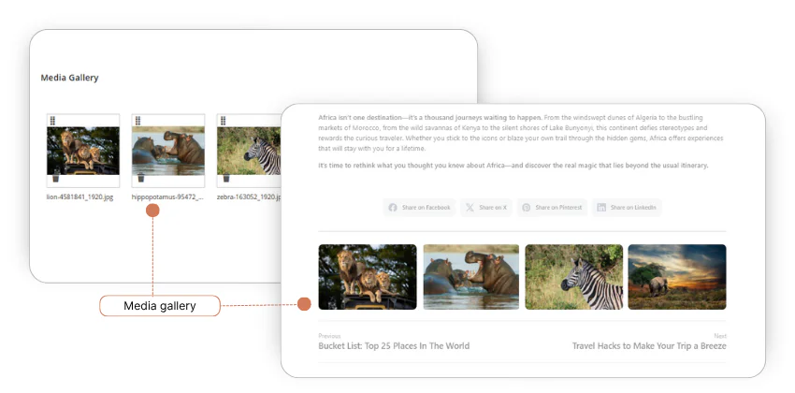This screenshot has width=795, height=393.
Task: Click the Share on Facebook button
Action: click(x=419, y=207)
